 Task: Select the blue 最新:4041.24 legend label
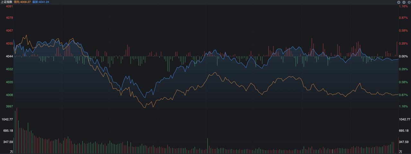point(41,2)
